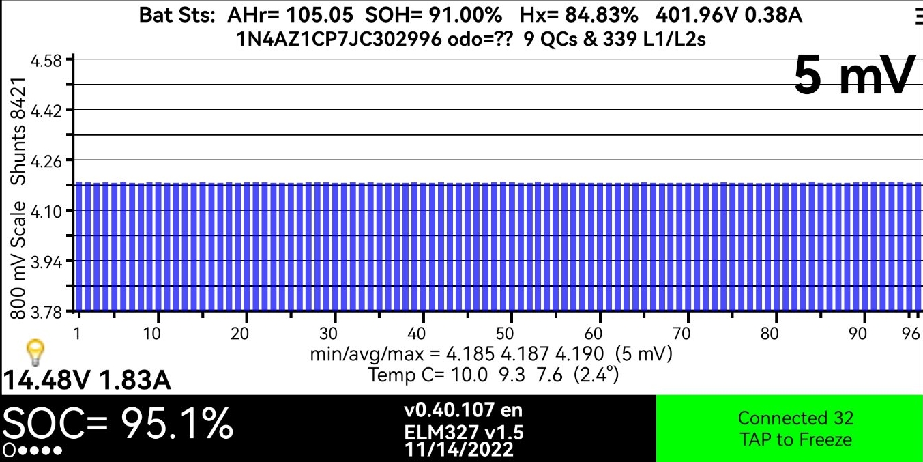Tap the VIN 1N4AZ1CP7JC302996 line
Image resolution: width=923 pixels, height=462 pixels.
(470, 40)
